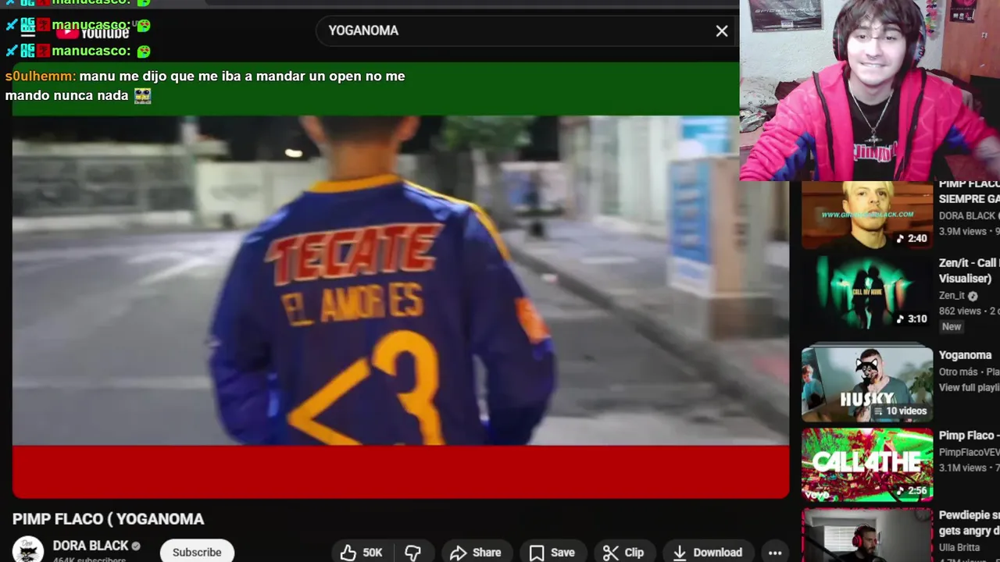The width and height of the screenshot is (1000, 562).
Task: Create a Clip of the video
Action: (x=624, y=552)
